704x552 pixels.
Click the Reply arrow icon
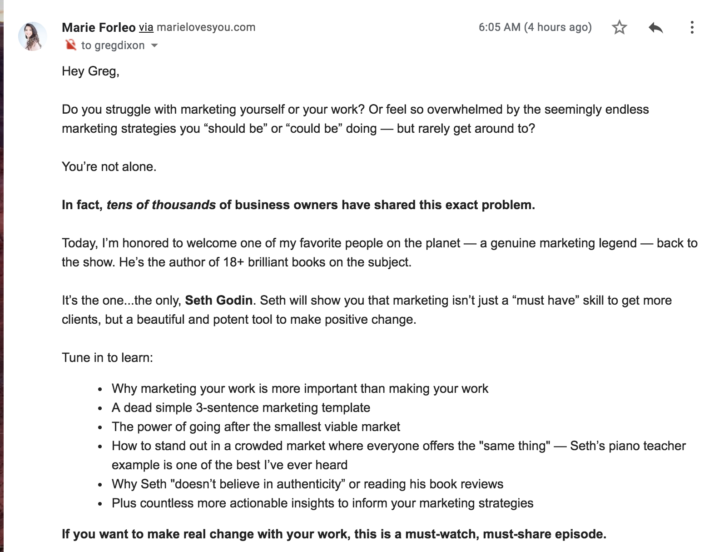655,28
